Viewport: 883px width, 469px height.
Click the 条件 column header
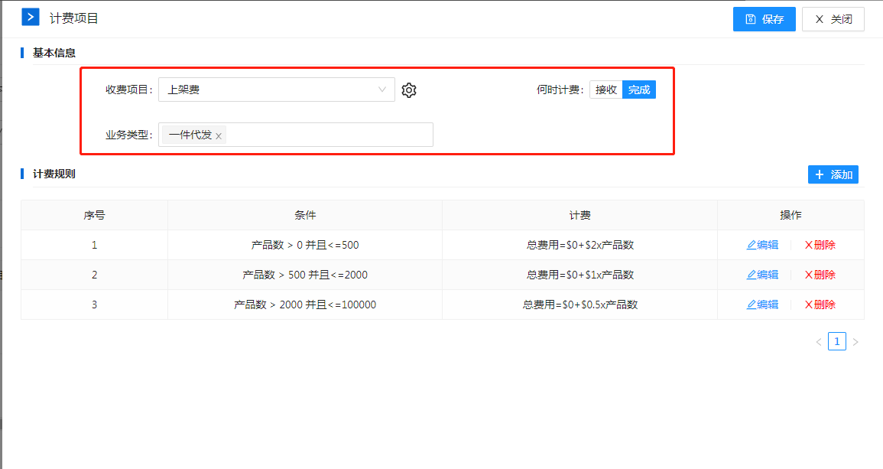304,215
